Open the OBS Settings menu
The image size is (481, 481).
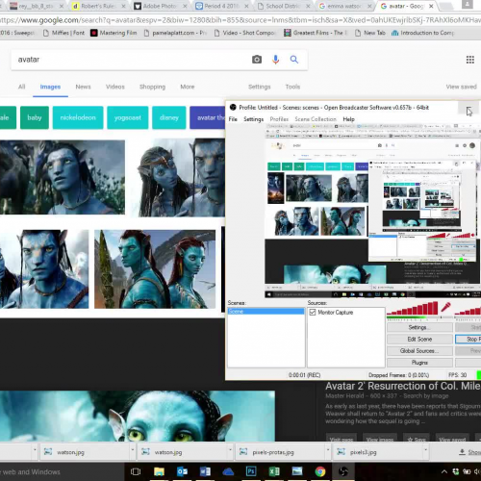click(x=253, y=119)
